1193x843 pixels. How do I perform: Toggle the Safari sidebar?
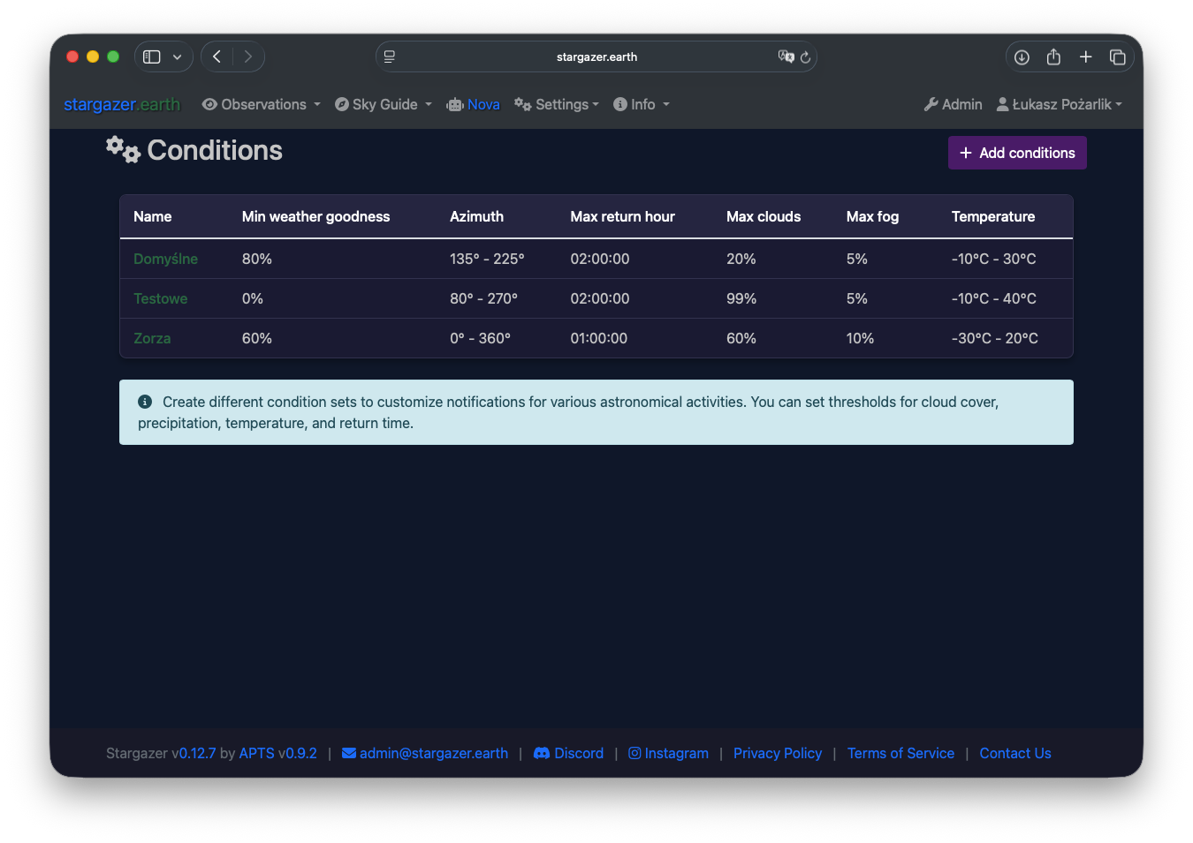(152, 56)
